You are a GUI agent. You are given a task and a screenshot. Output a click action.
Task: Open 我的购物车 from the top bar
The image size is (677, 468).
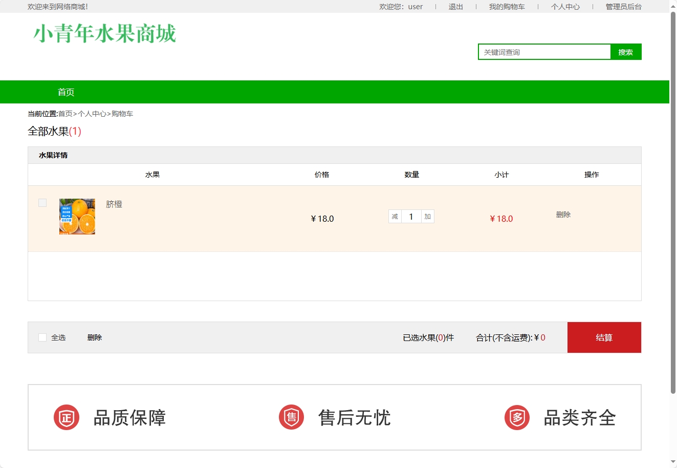[x=508, y=7]
